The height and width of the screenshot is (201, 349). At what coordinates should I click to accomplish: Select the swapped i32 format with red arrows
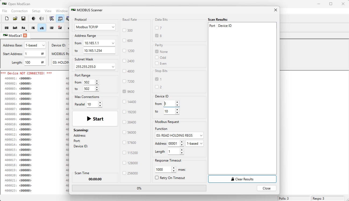click(x=60, y=28)
